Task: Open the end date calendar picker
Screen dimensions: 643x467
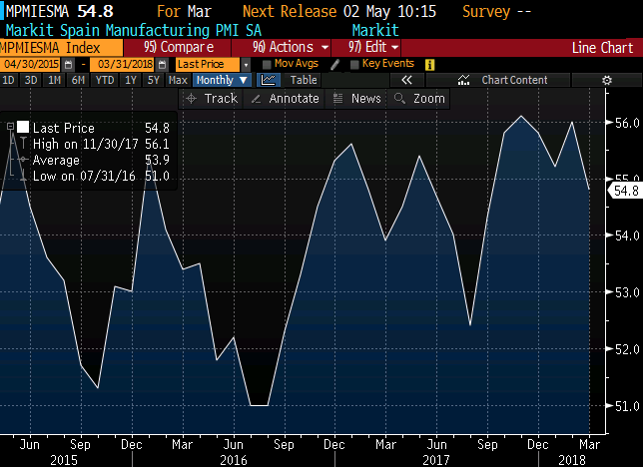Action: click(x=163, y=65)
